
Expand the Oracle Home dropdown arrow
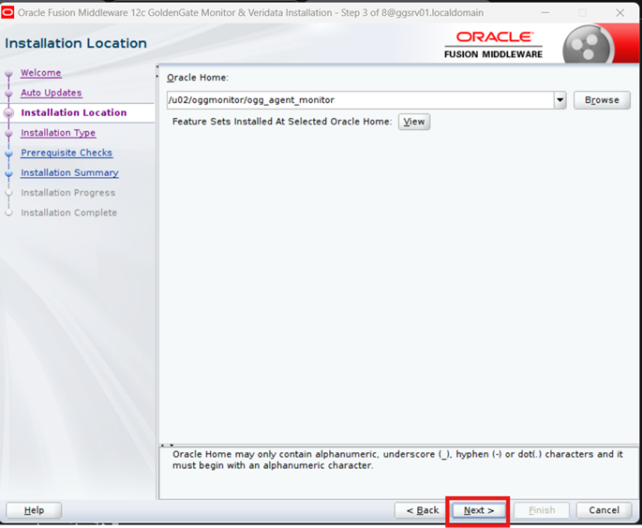click(560, 100)
